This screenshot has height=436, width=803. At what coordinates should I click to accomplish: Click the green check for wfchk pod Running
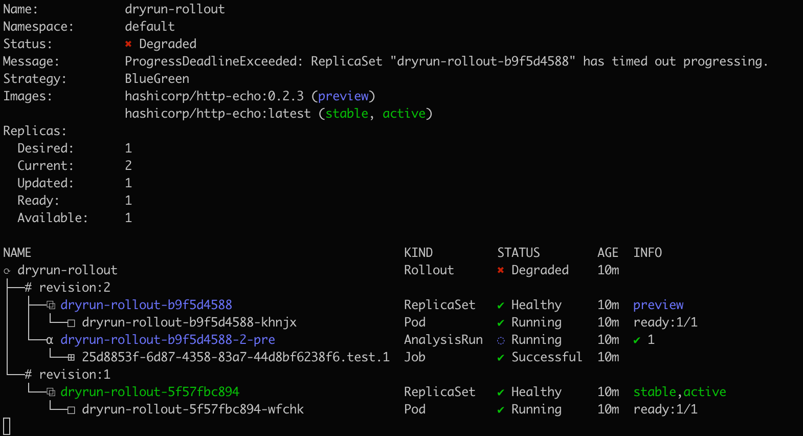[x=501, y=410]
